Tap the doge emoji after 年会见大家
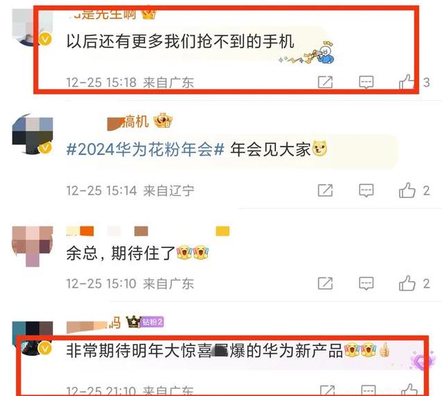 pyautogui.click(x=319, y=149)
